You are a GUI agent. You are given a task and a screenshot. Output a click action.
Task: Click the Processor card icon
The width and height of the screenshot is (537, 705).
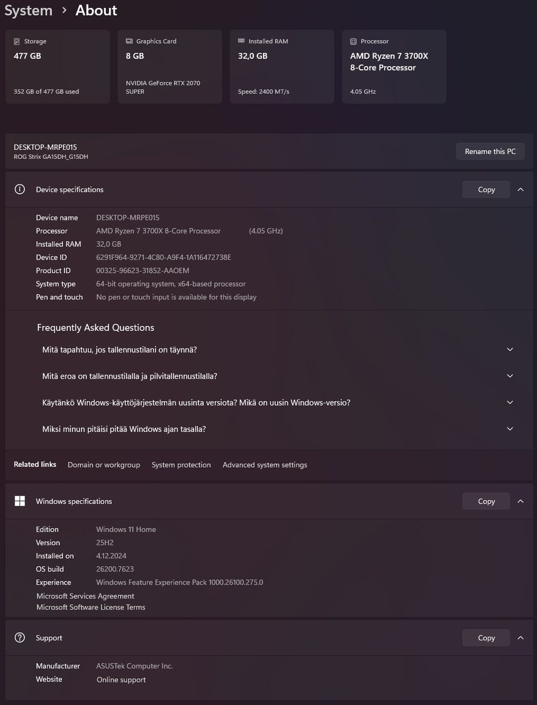[354, 41]
